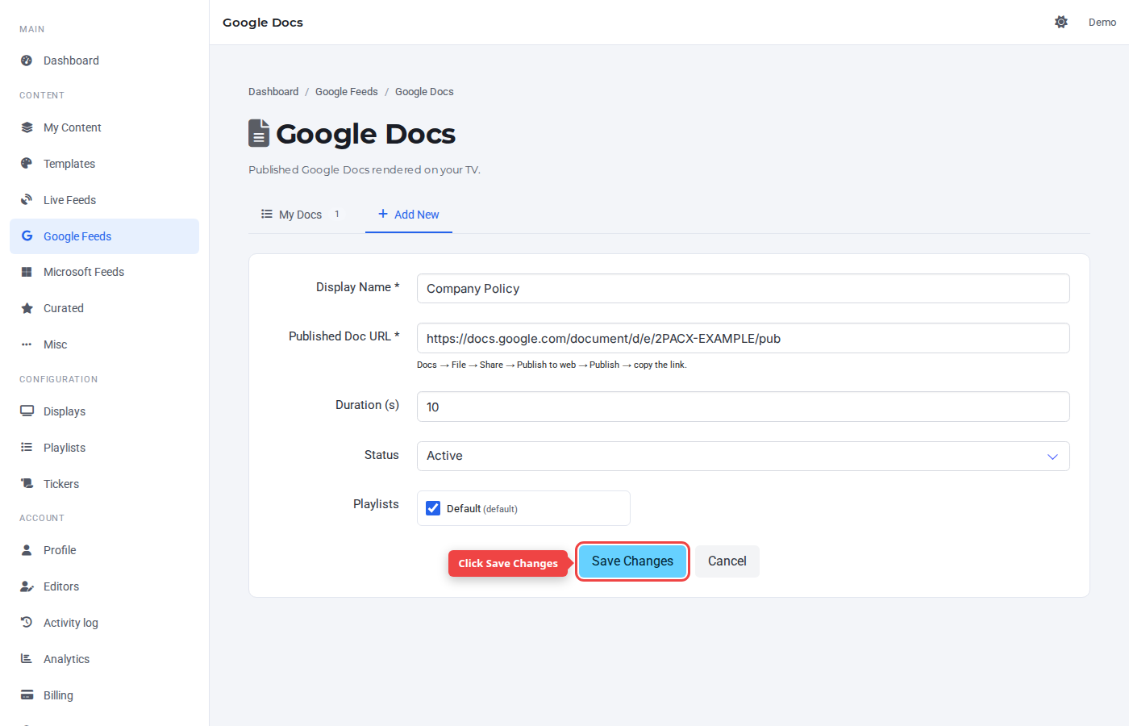Open Live Feeds menu item
This screenshot has height=726, width=1129.
click(105, 200)
